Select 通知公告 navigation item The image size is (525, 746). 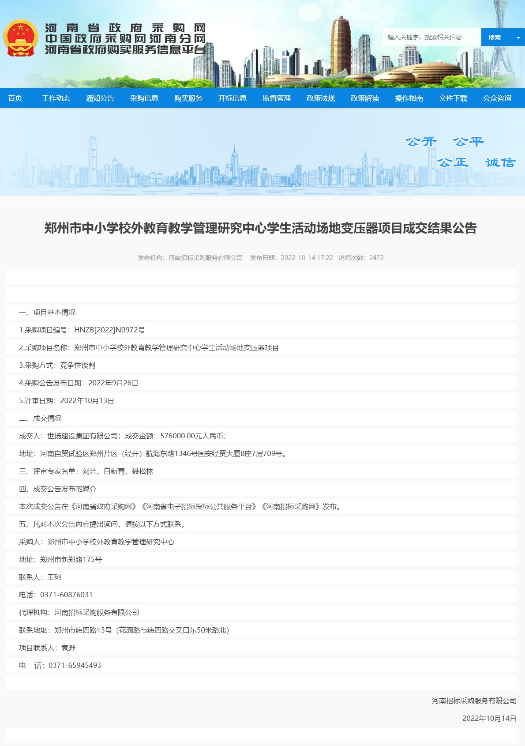click(x=100, y=98)
